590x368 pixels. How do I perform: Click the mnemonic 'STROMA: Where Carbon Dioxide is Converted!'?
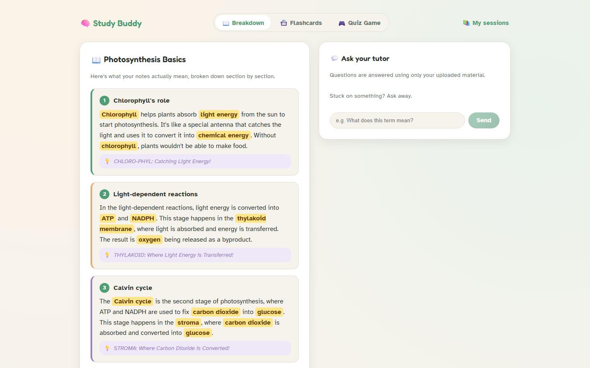point(171,348)
